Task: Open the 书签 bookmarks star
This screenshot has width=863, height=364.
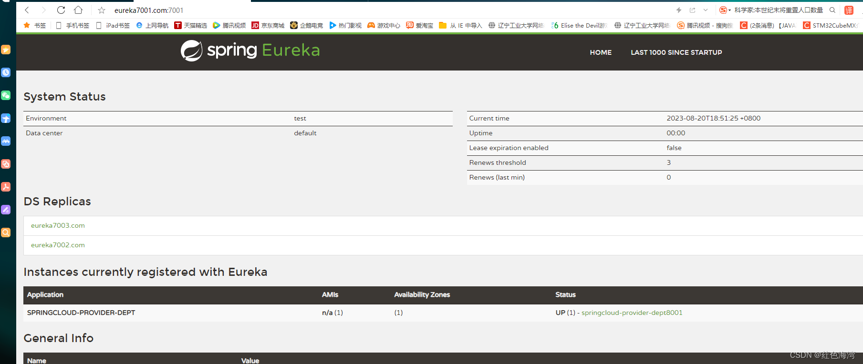Action: (x=34, y=25)
